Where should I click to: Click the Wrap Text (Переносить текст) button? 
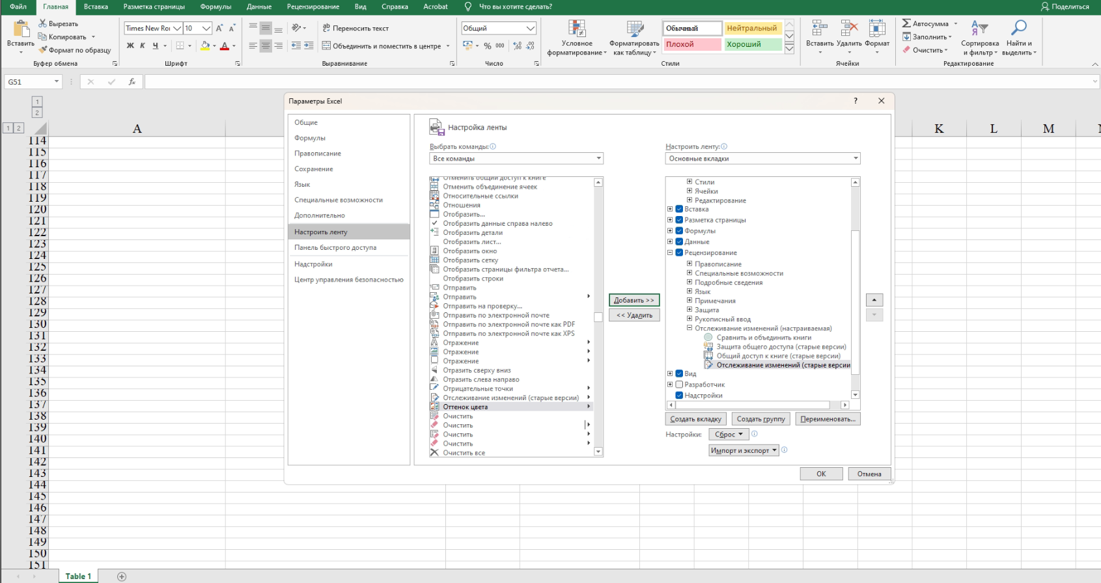click(355, 28)
